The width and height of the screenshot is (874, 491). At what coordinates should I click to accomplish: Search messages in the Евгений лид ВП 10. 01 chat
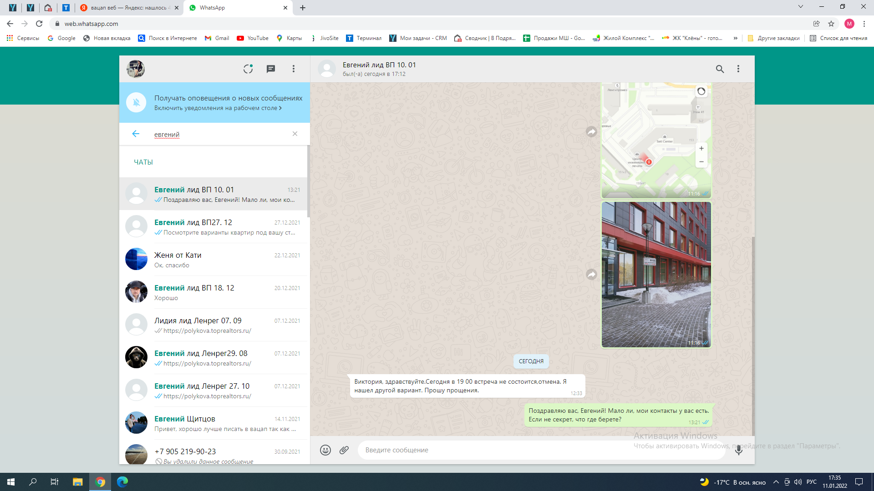tap(720, 69)
